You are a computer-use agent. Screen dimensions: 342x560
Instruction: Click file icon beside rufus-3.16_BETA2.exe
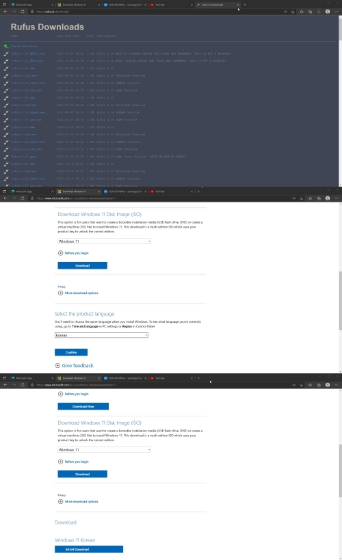tap(6, 53)
